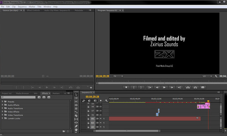This screenshot has height=136, width=227.
Task: Expand the Audio Transitions folder
Action: [x=2, y=108]
